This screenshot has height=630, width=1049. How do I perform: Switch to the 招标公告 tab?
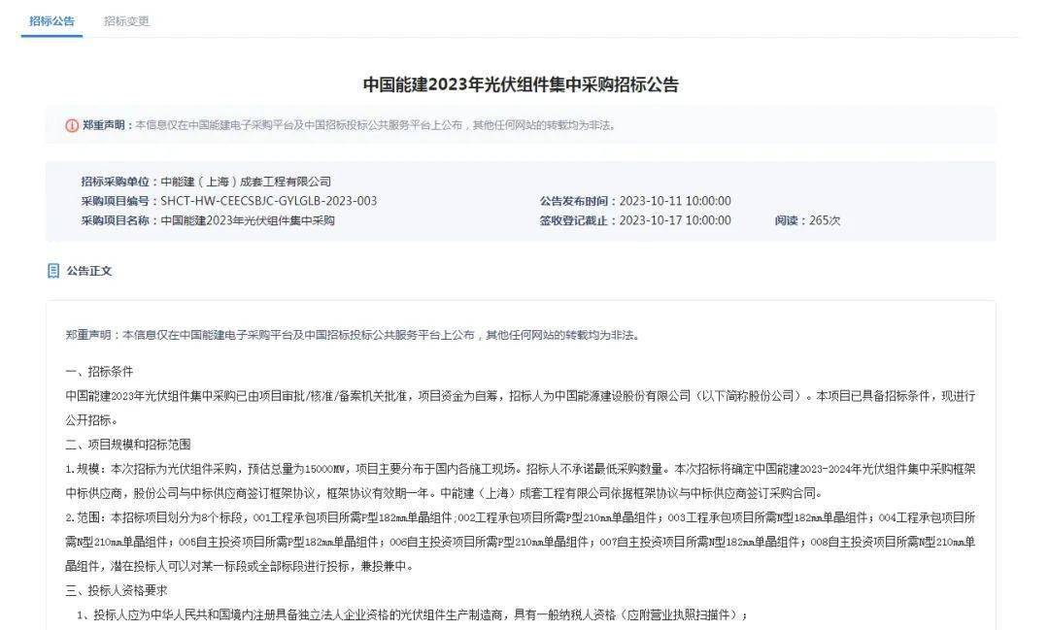click(51, 21)
